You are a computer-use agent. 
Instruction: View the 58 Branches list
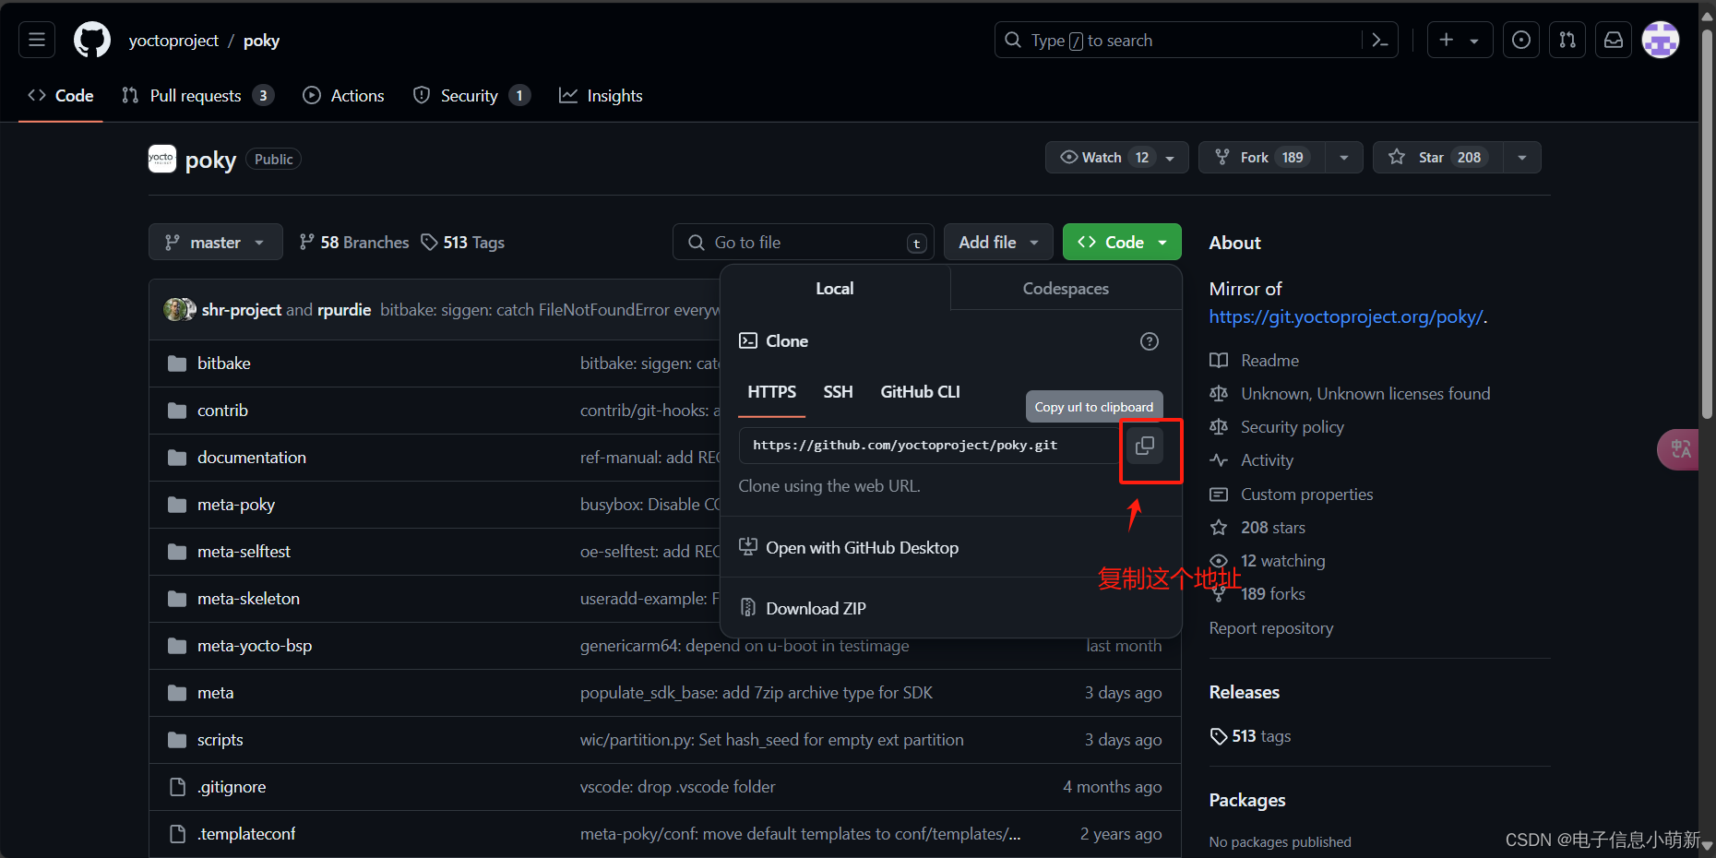coord(354,243)
